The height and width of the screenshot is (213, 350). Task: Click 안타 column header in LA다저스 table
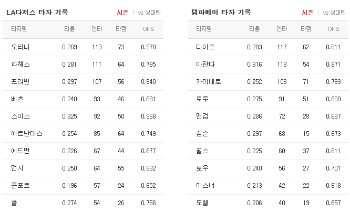click(97, 29)
